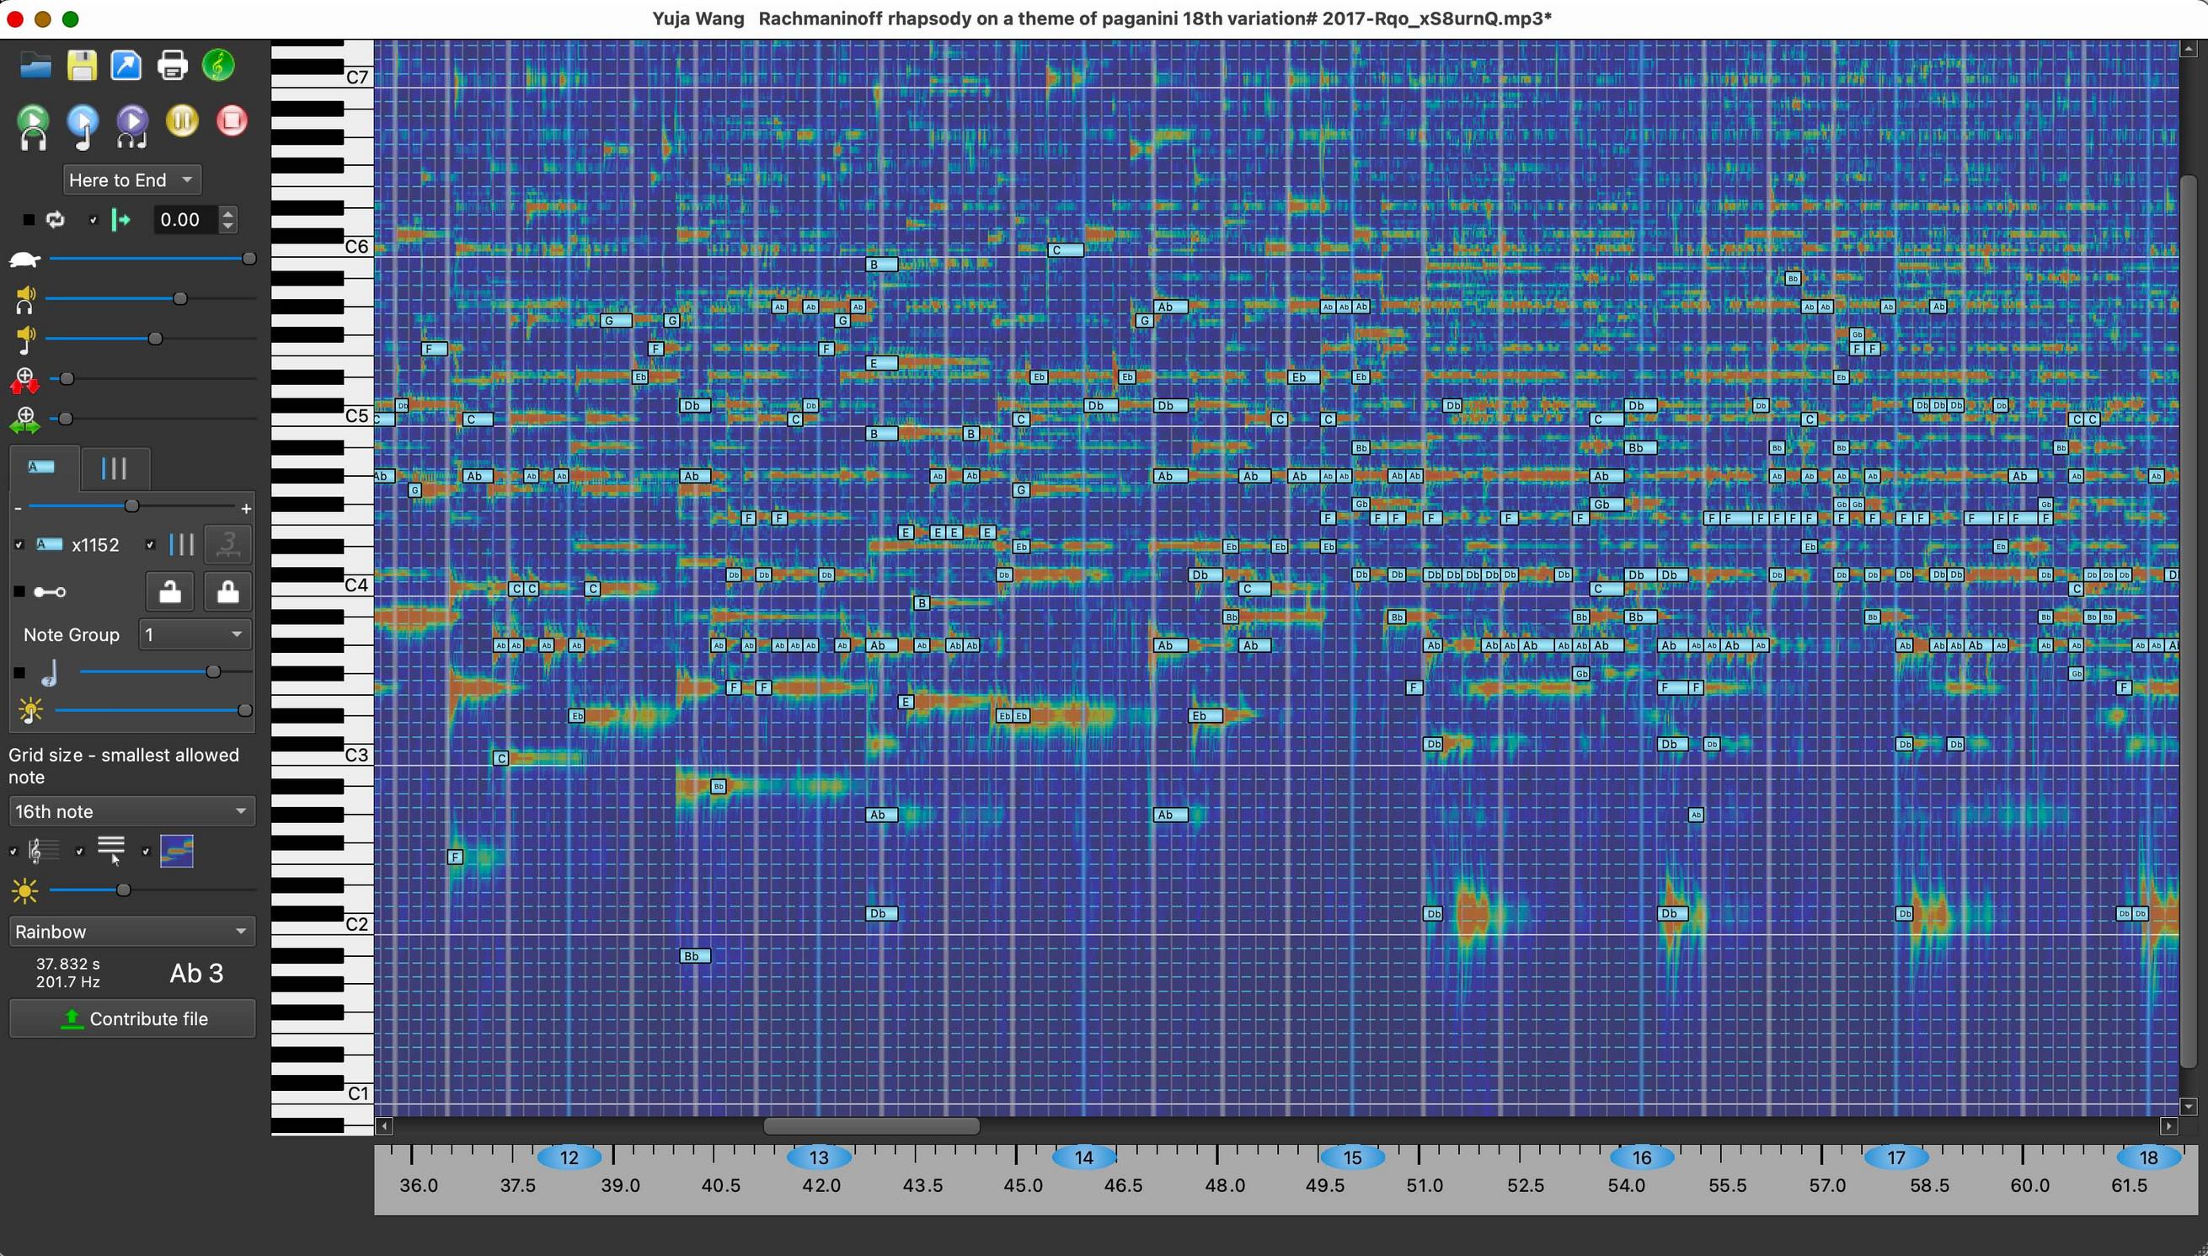Toggle looping of the playback section
The height and width of the screenshot is (1256, 2208).
tap(55, 220)
